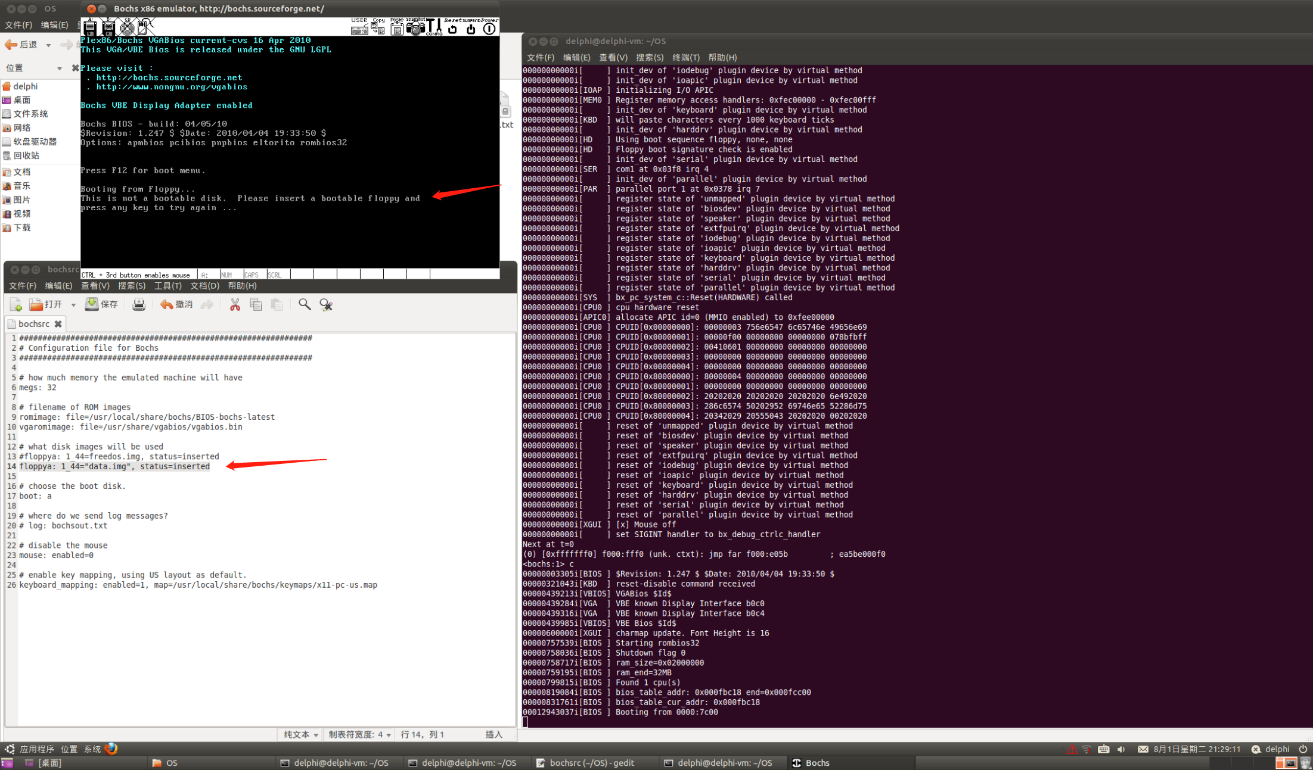Viewport: 1313px width, 770px height.
Task: Open 文件系统 in file manager sidebar
Action: point(30,114)
